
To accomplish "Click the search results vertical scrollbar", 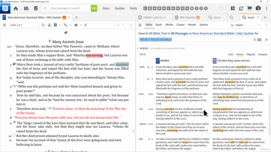I will (269, 114).
